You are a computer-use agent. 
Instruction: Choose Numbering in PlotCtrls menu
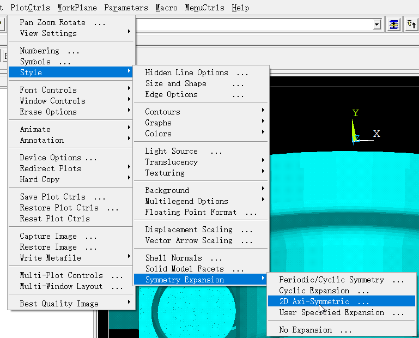coord(71,51)
